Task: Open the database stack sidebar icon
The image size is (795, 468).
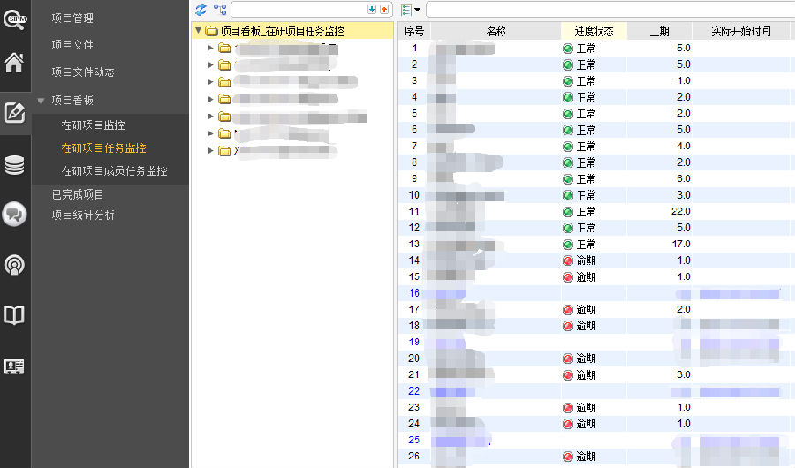Action: pos(14,165)
